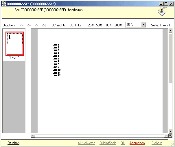Image resolution: width=175 pixels, height=147 pixels.
Task: Click the fax application icon in header
Action: tap(162, 12)
